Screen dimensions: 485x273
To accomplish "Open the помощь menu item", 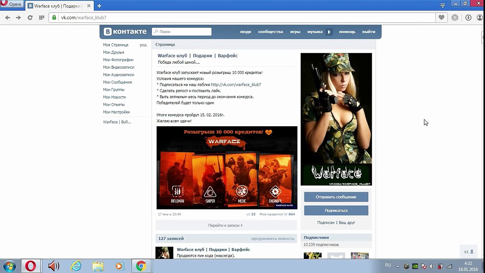I will pos(347,32).
